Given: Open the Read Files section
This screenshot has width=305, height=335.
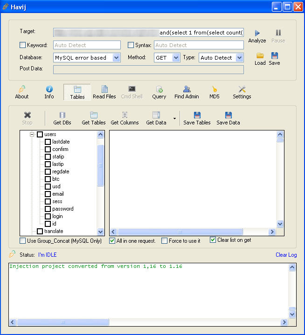Looking at the screenshot, I should pos(104,92).
